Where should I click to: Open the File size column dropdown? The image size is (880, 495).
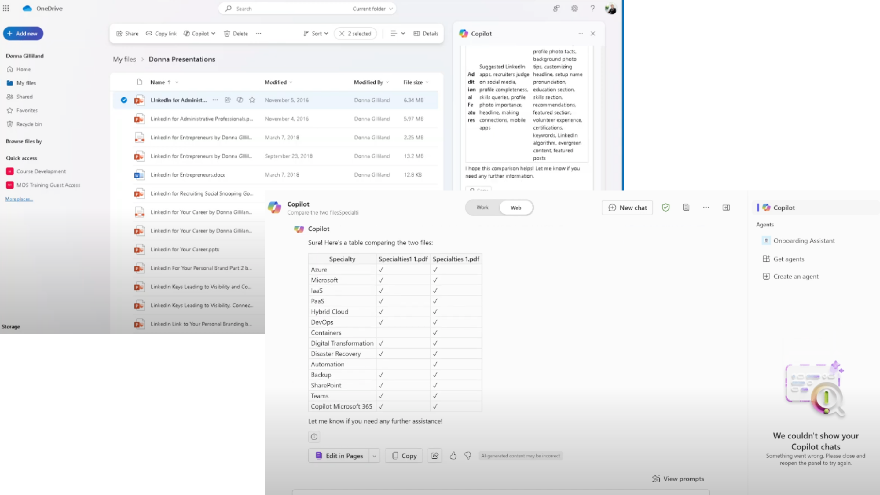coord(427,82)
